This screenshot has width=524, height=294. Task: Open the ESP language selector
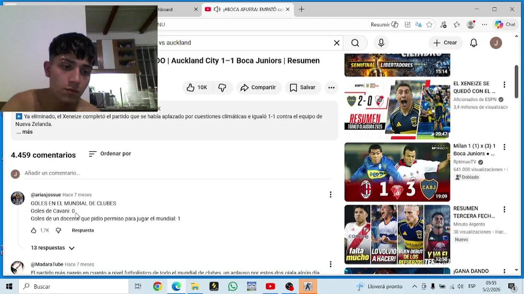click(x=472, y=287)
